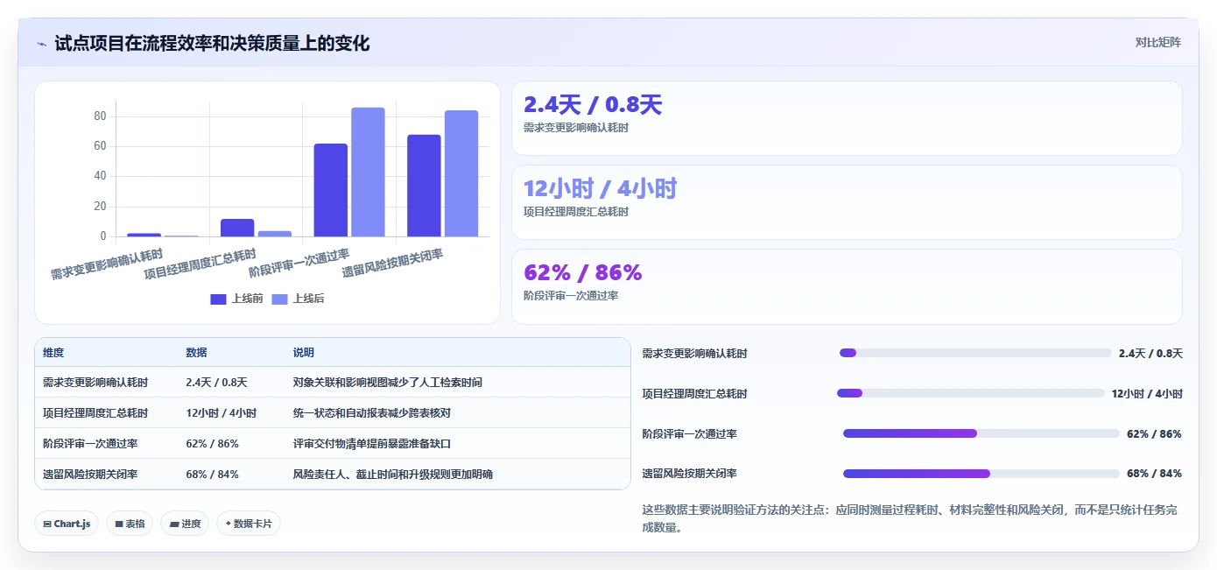This screenshot has width=1217, height=570.
Task: Click the 阶段评审一次通过率 progress bar
Action: coord(981,433)
